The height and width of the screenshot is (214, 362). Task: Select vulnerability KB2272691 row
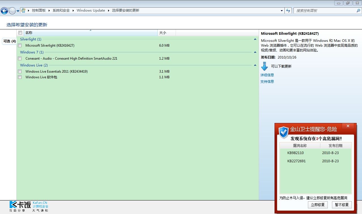point(315,161)
